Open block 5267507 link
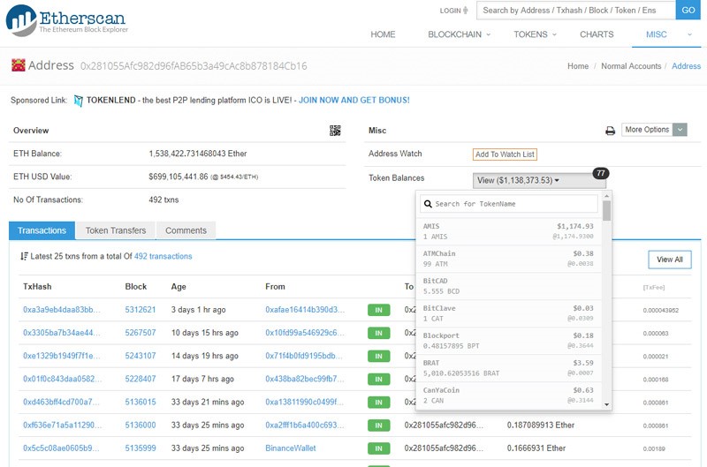 [141, 333]
